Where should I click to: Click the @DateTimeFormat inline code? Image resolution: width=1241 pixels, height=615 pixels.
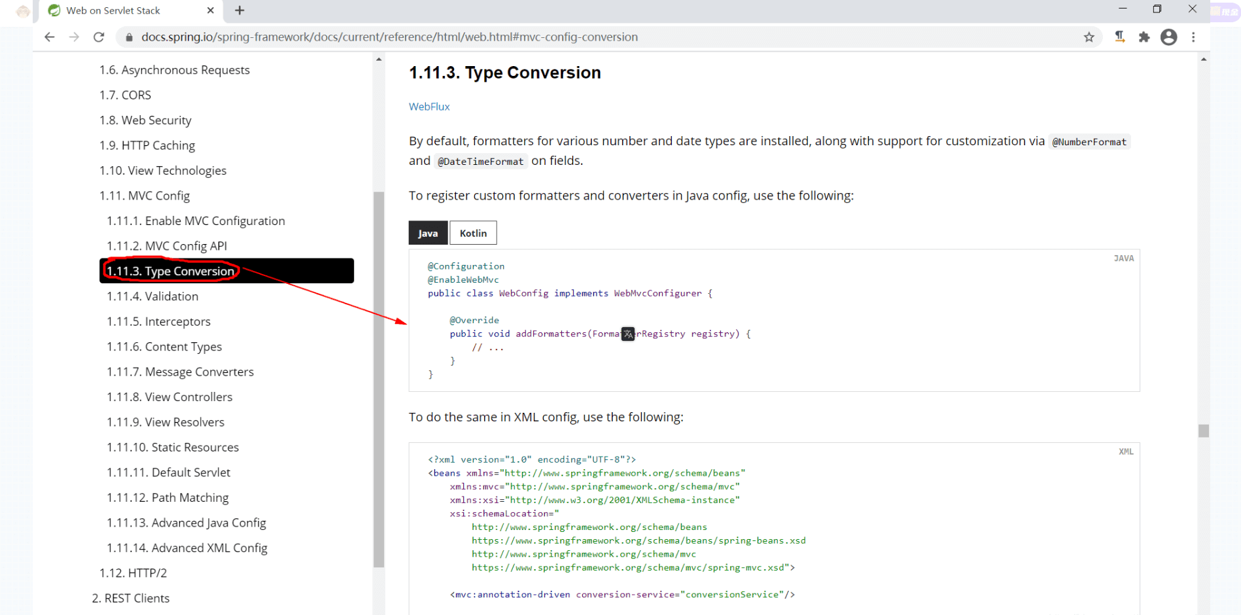coord(481,162)
